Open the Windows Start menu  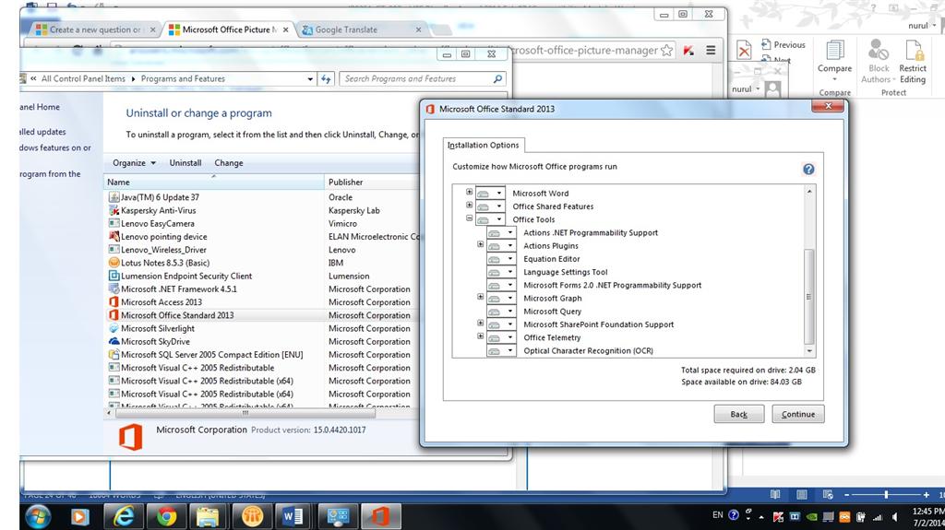coord(37,517)
